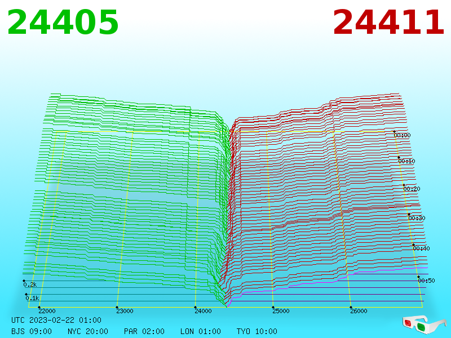451x338 pixels.
Task: Click the 0.2k volume axis label
Action: pyautogui.click(x=30, y=284)
